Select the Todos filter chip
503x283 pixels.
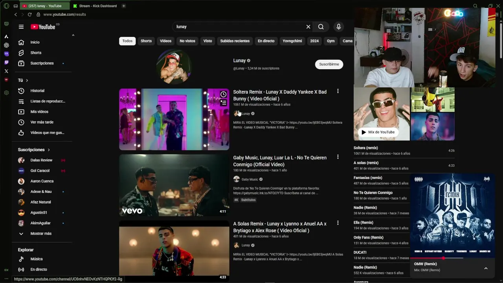[127, 41]
